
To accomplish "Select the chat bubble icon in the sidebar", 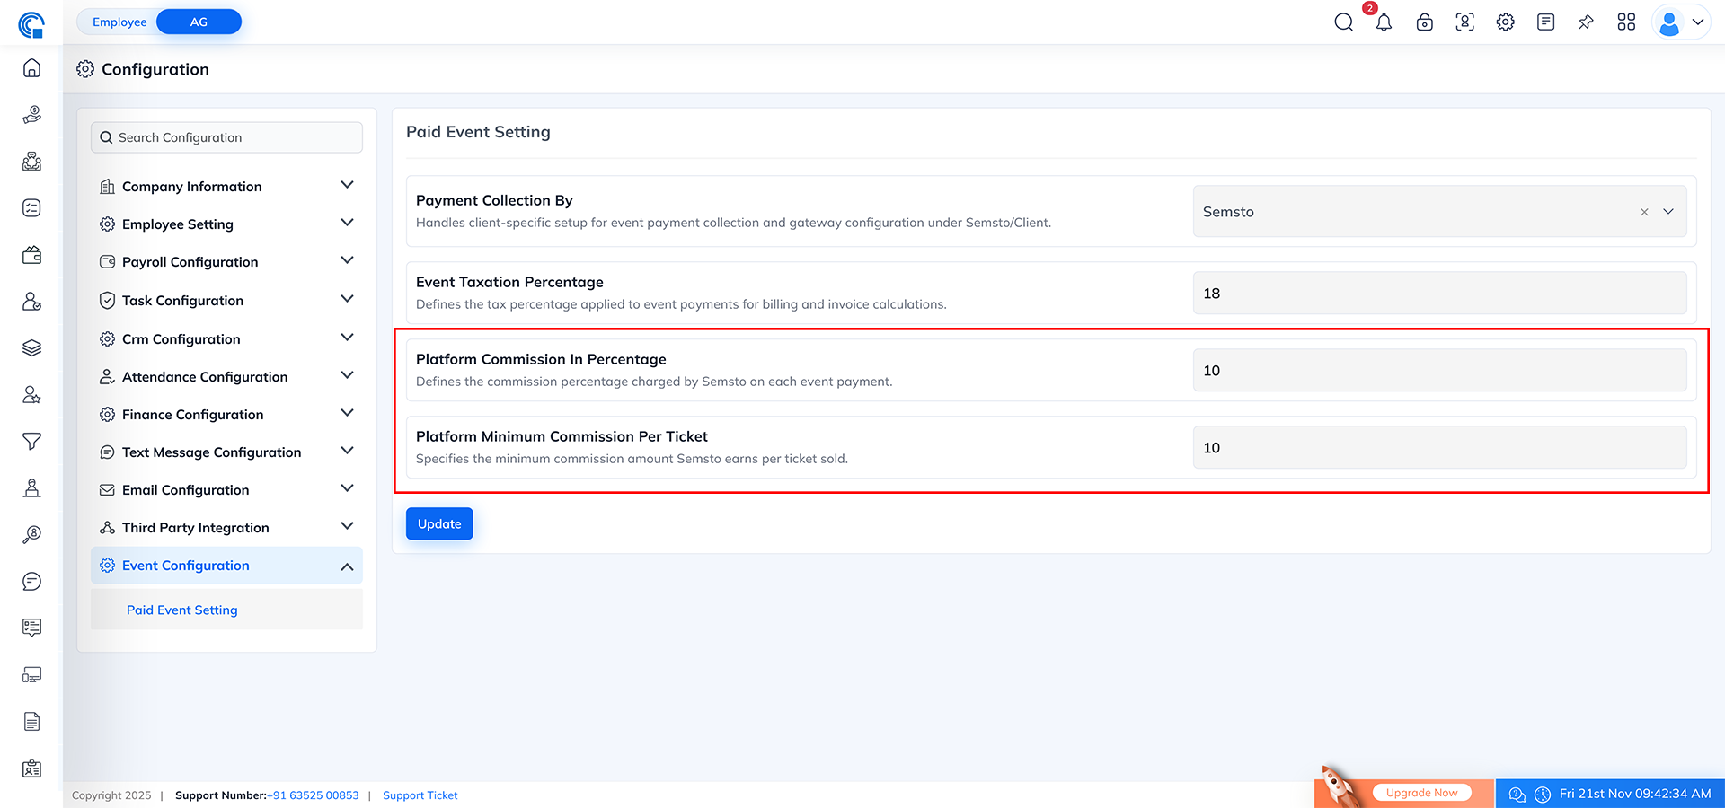I will [x=31, y=581].
